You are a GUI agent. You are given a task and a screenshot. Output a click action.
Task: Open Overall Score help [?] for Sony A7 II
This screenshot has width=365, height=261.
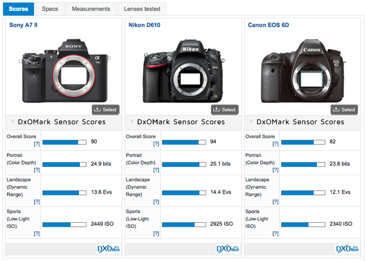pyautogui.click(x=36, y=144)
